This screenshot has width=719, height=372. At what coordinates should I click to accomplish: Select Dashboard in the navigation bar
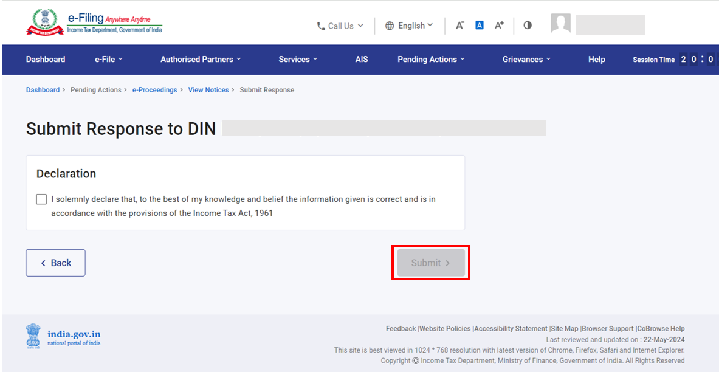[46, 60]
